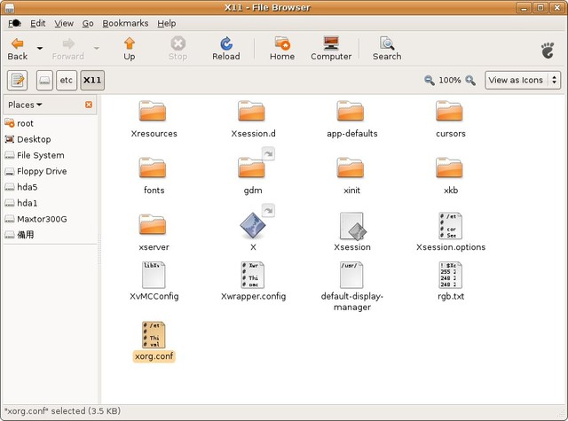The width and height of the screenshot is (568, 421).
Task: Select the xserver folder icon
Action: [153, 224]
